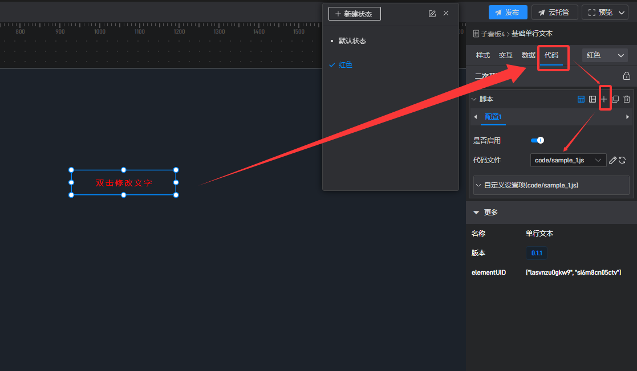Delete the script configuration with trash icon
This screenshot has width=637, height=371.
pyautogui.click(x=627, y=99)
